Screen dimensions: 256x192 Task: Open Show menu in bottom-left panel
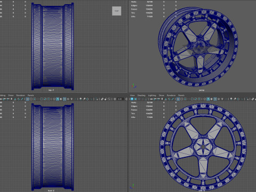tap(11, 95)
